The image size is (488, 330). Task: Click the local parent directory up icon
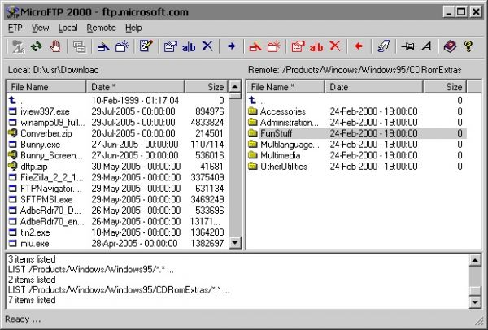(x=12, y=100)
